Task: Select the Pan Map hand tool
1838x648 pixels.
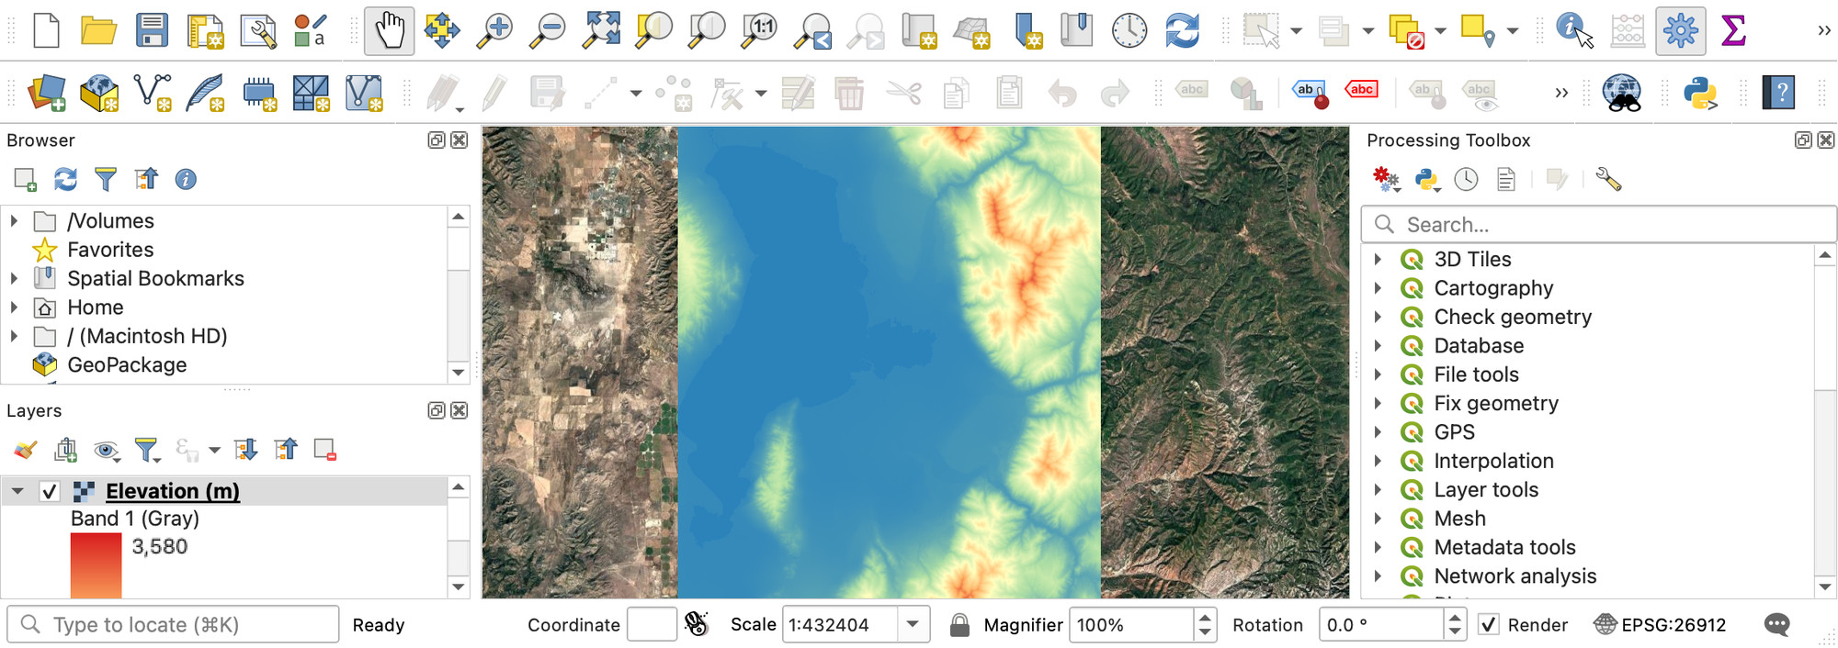Action: (389, 30)
